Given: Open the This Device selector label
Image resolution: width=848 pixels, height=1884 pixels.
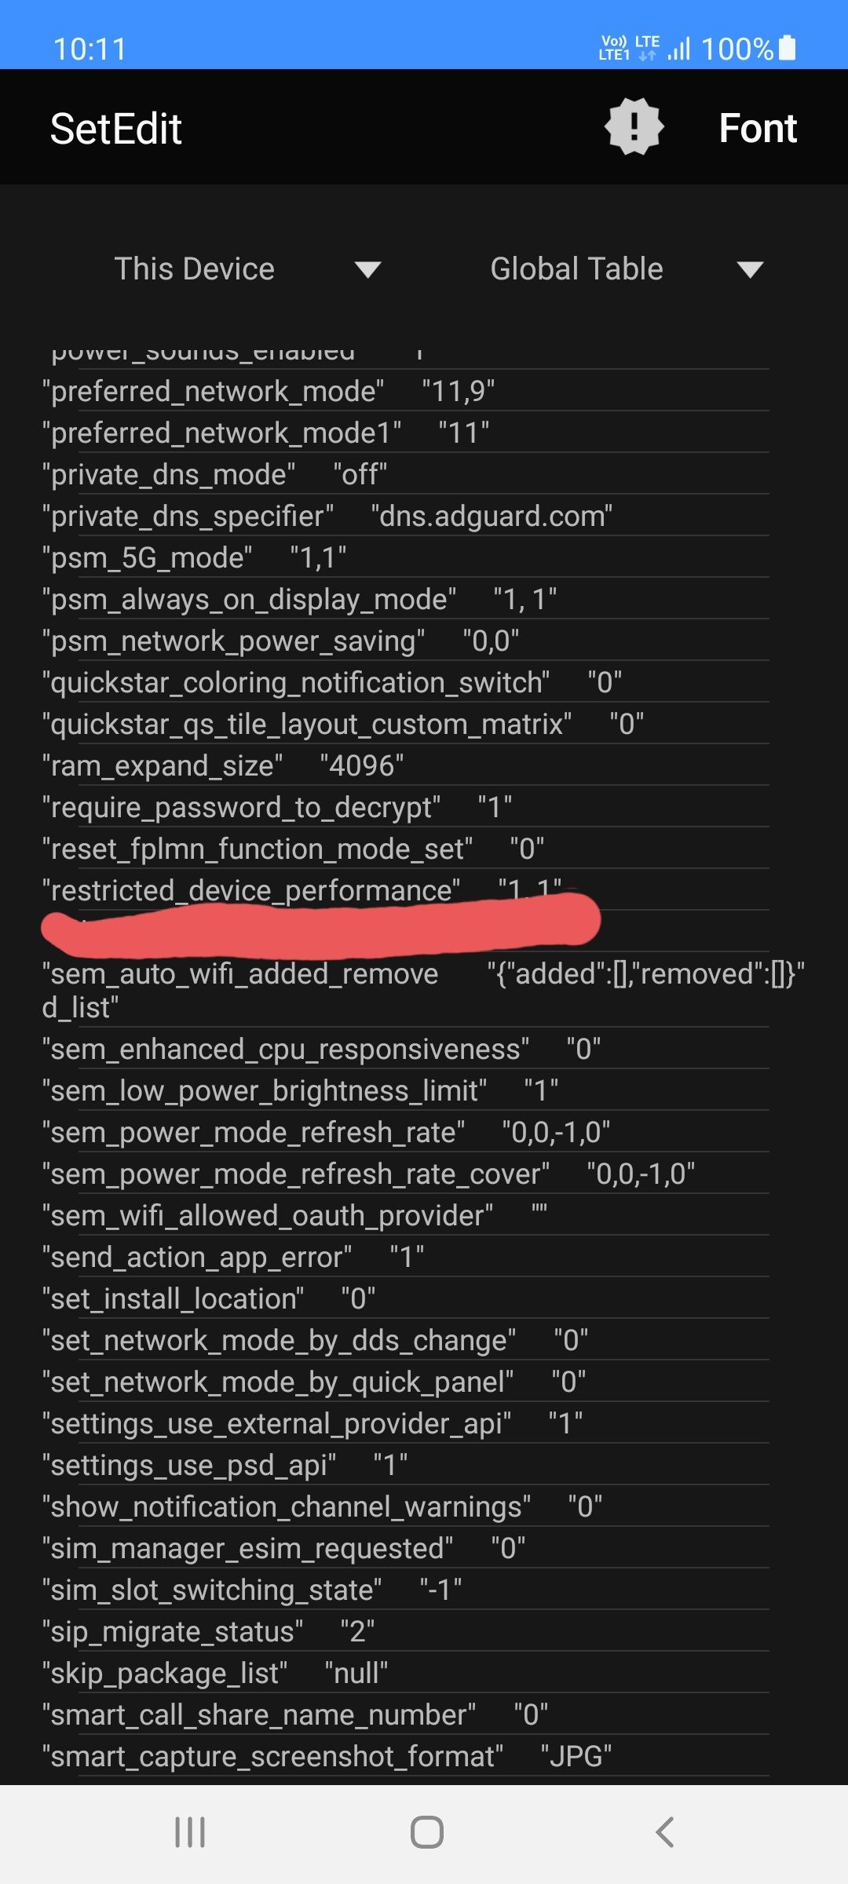Looking at the screenshot, I should click(195, 269).
